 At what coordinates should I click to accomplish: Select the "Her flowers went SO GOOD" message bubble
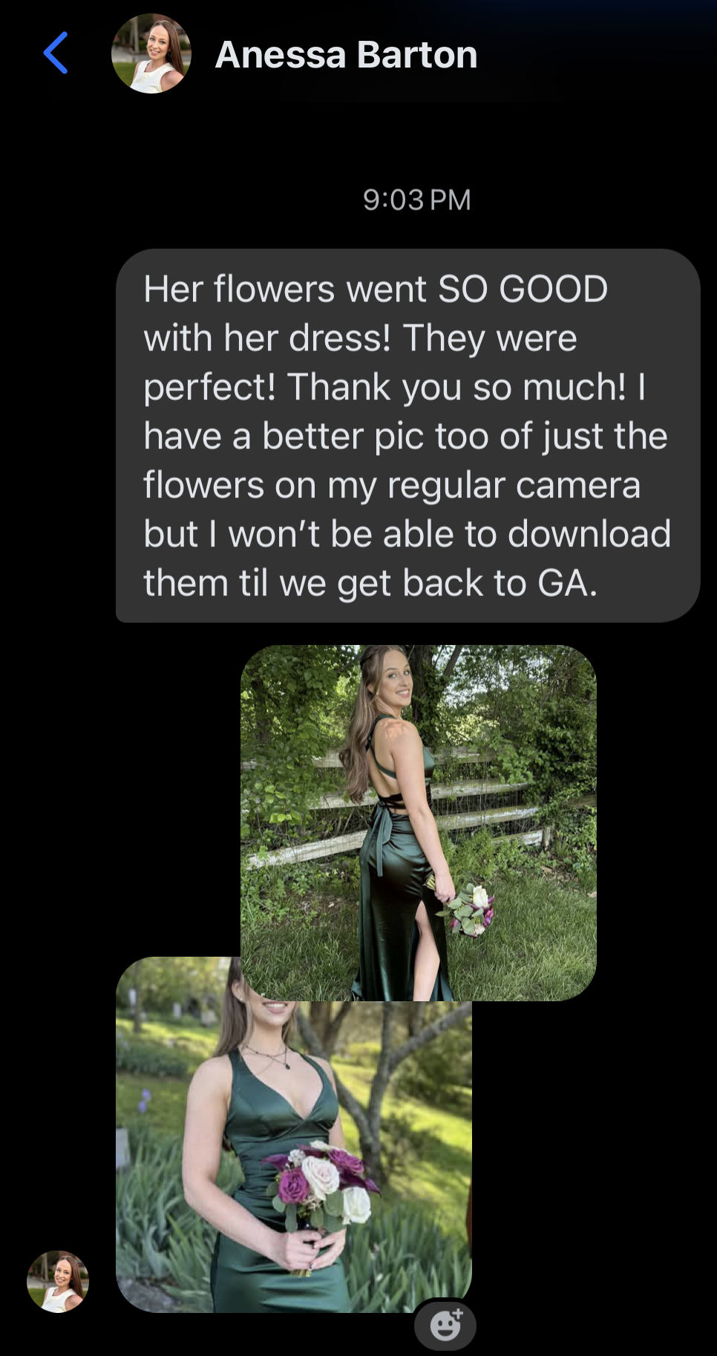tap(407, 436)
